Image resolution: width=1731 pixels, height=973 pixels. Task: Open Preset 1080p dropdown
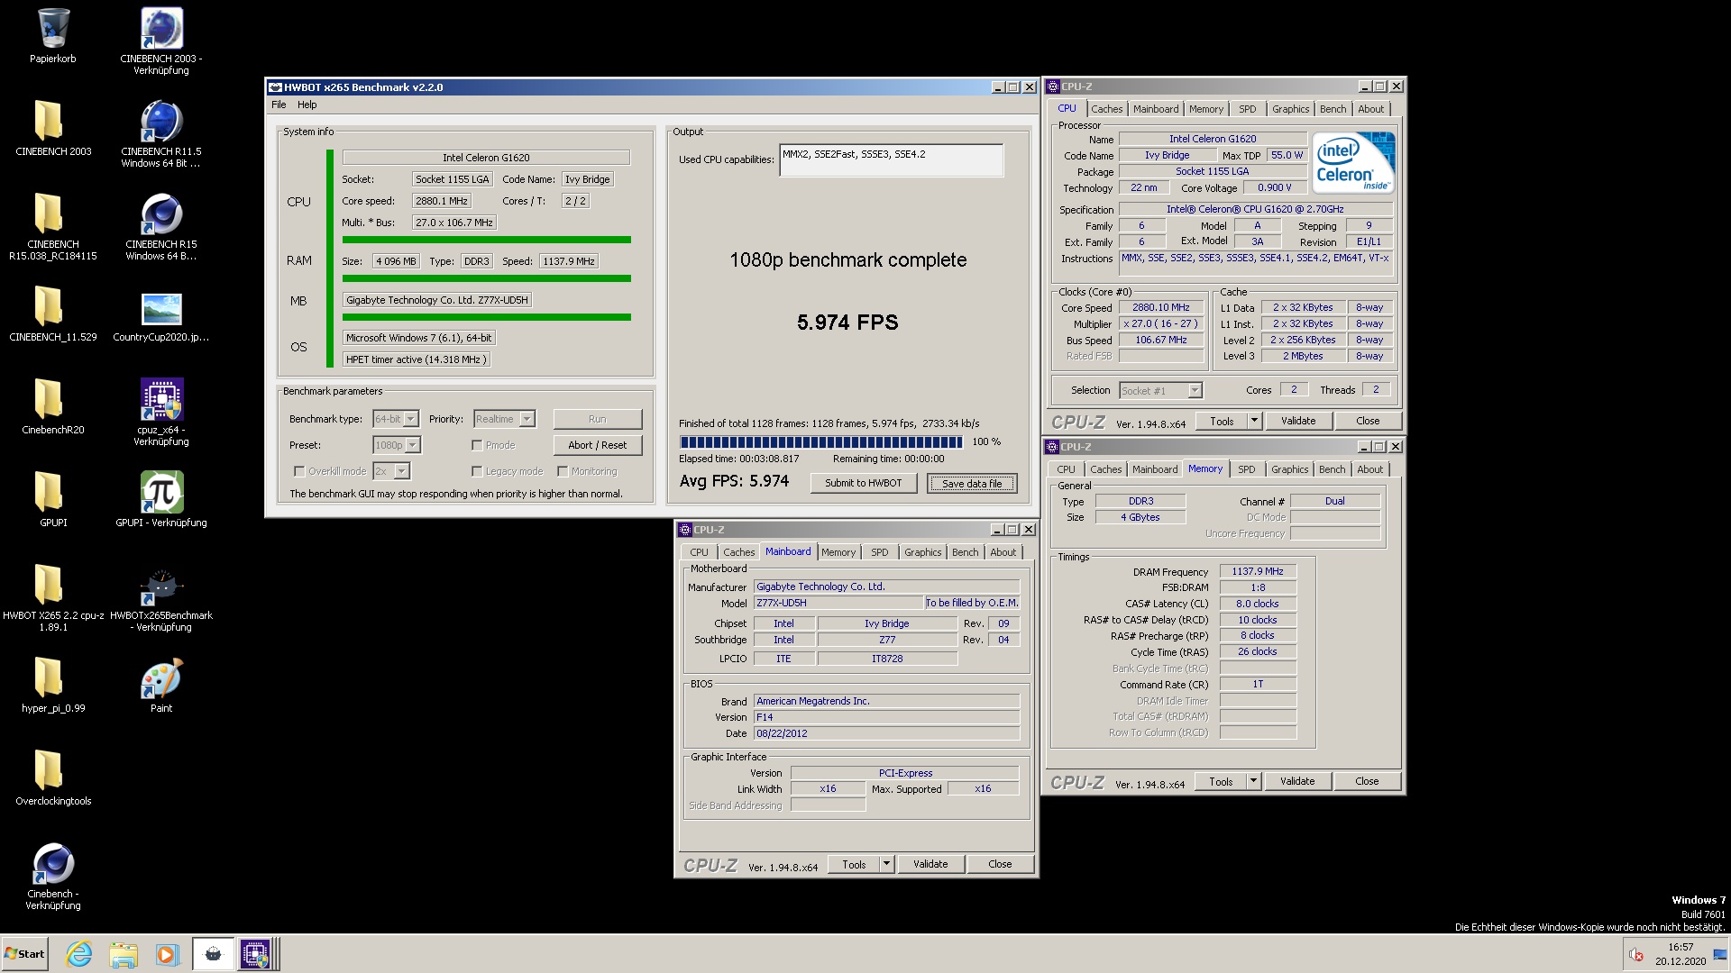(397, 445)
